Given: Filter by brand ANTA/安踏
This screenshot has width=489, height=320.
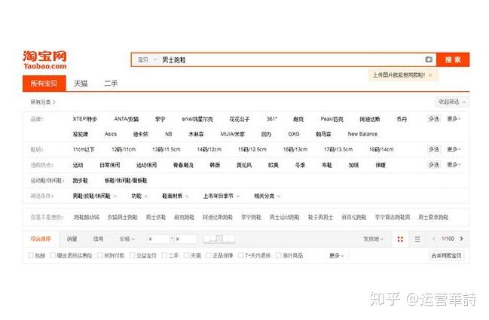Looking at the screenshot, I should pyautogui.click(x=127, y=119).
